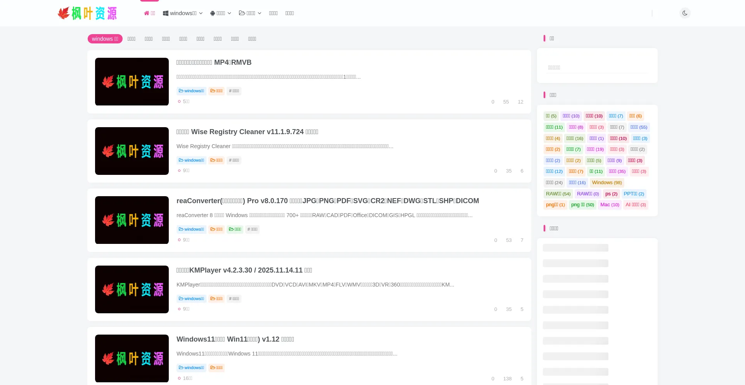Image resolution: width=745 pixels, height=385 pixels.
Task: Select the Mac (10) tag
Action: pyautogui.click(x=609, y=205)
